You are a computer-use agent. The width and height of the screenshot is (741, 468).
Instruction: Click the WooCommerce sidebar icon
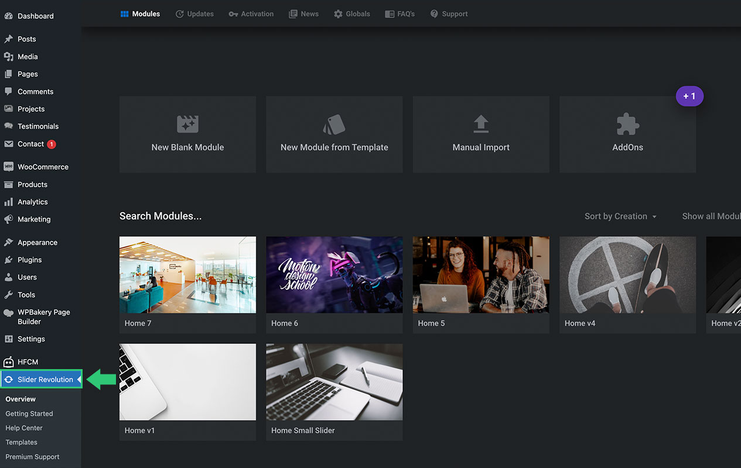(8, 167)
